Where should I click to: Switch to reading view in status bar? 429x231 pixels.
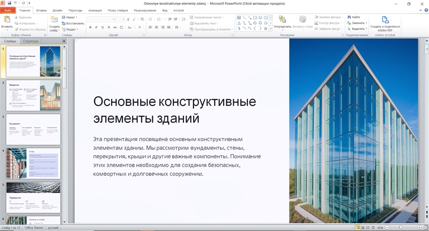click(367, 228)
